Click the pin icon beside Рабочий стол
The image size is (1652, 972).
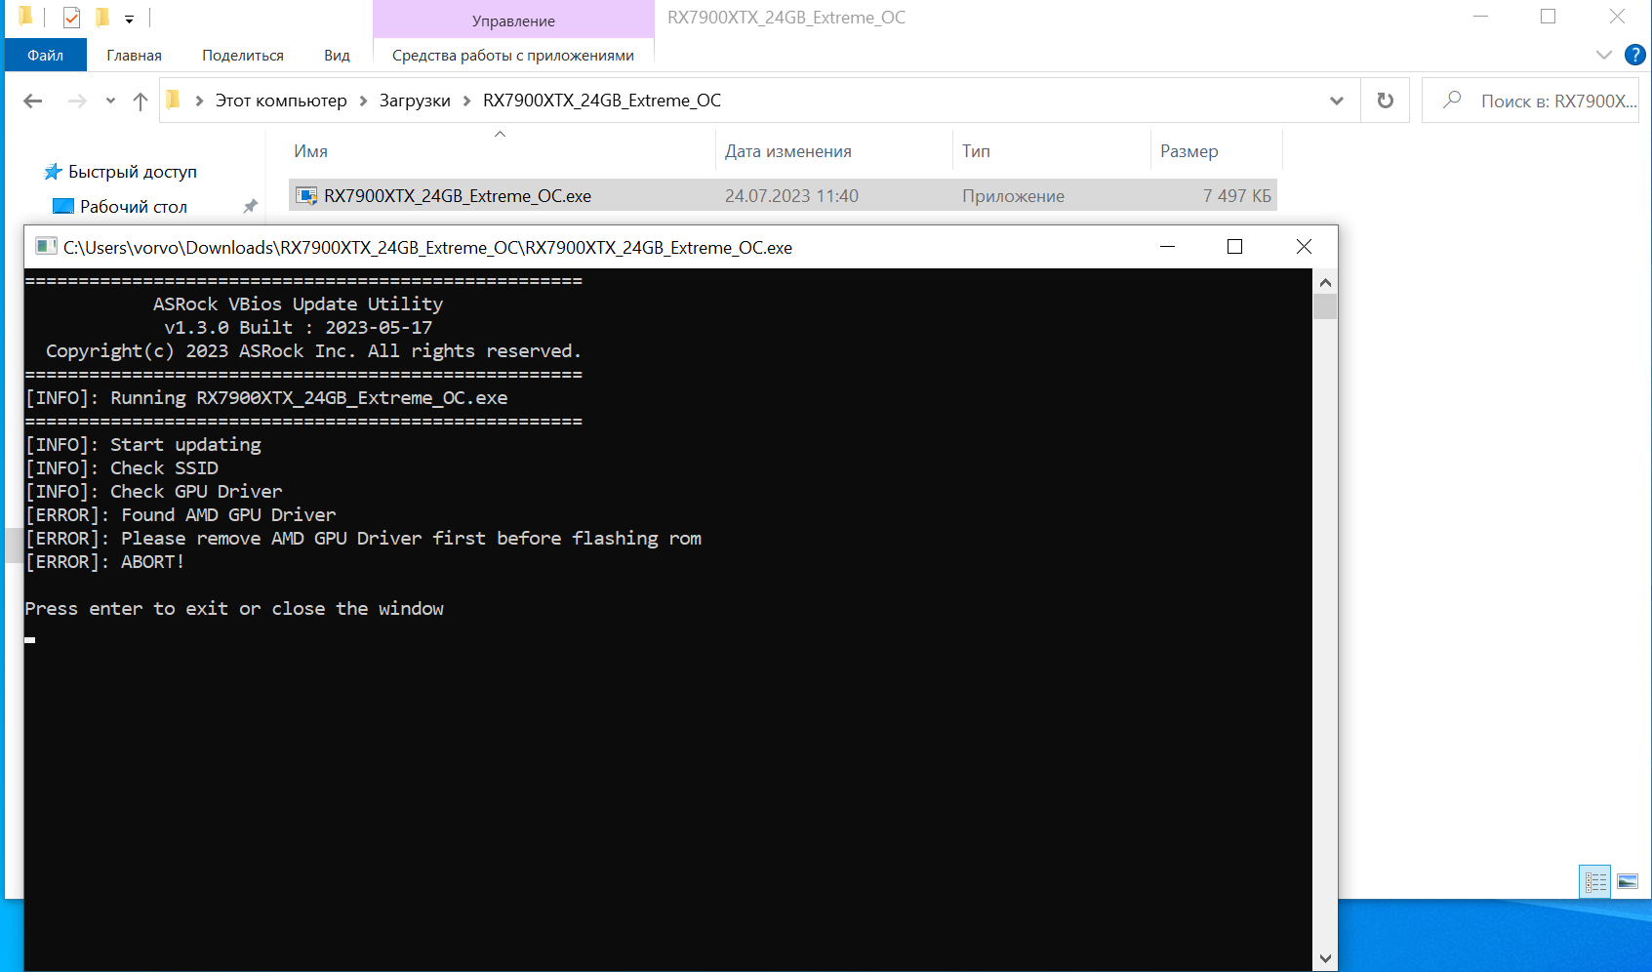250,206
